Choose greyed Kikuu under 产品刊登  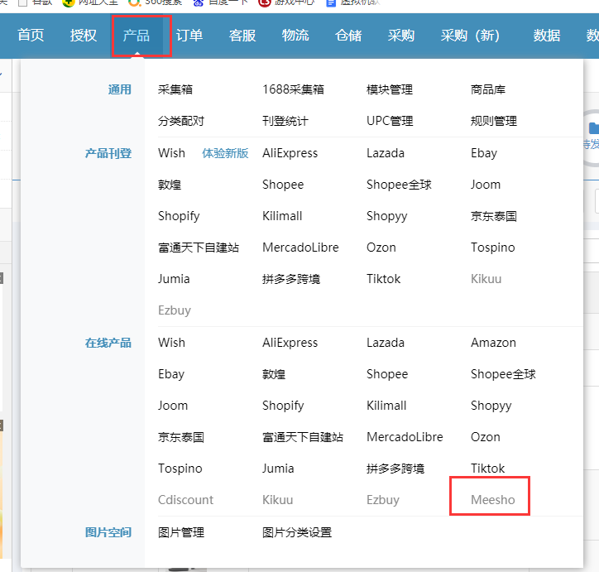(x=486, y=279)
